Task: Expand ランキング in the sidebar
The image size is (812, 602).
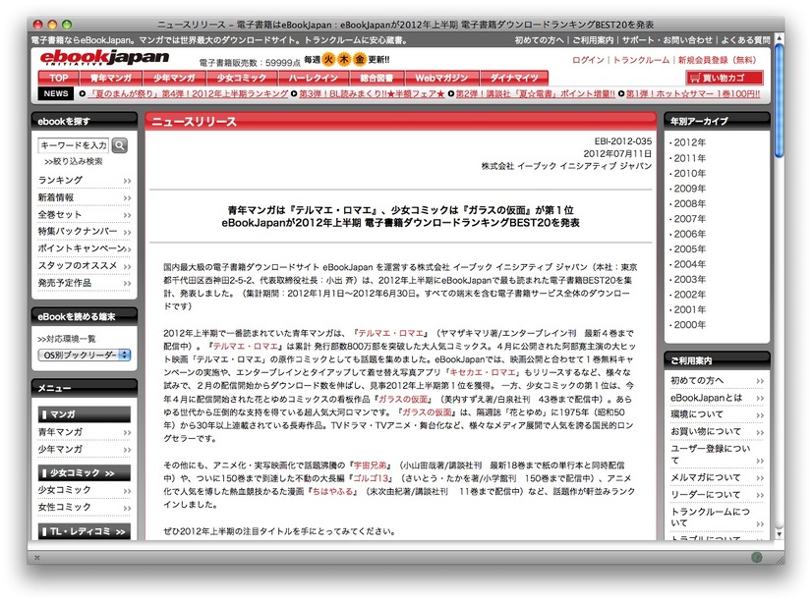Action: point(84,180)
